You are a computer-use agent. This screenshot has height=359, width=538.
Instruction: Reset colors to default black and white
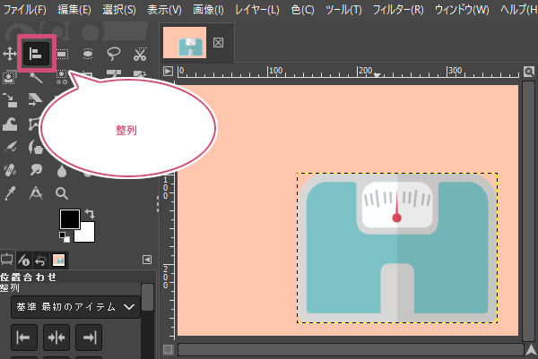click(64, 236)
